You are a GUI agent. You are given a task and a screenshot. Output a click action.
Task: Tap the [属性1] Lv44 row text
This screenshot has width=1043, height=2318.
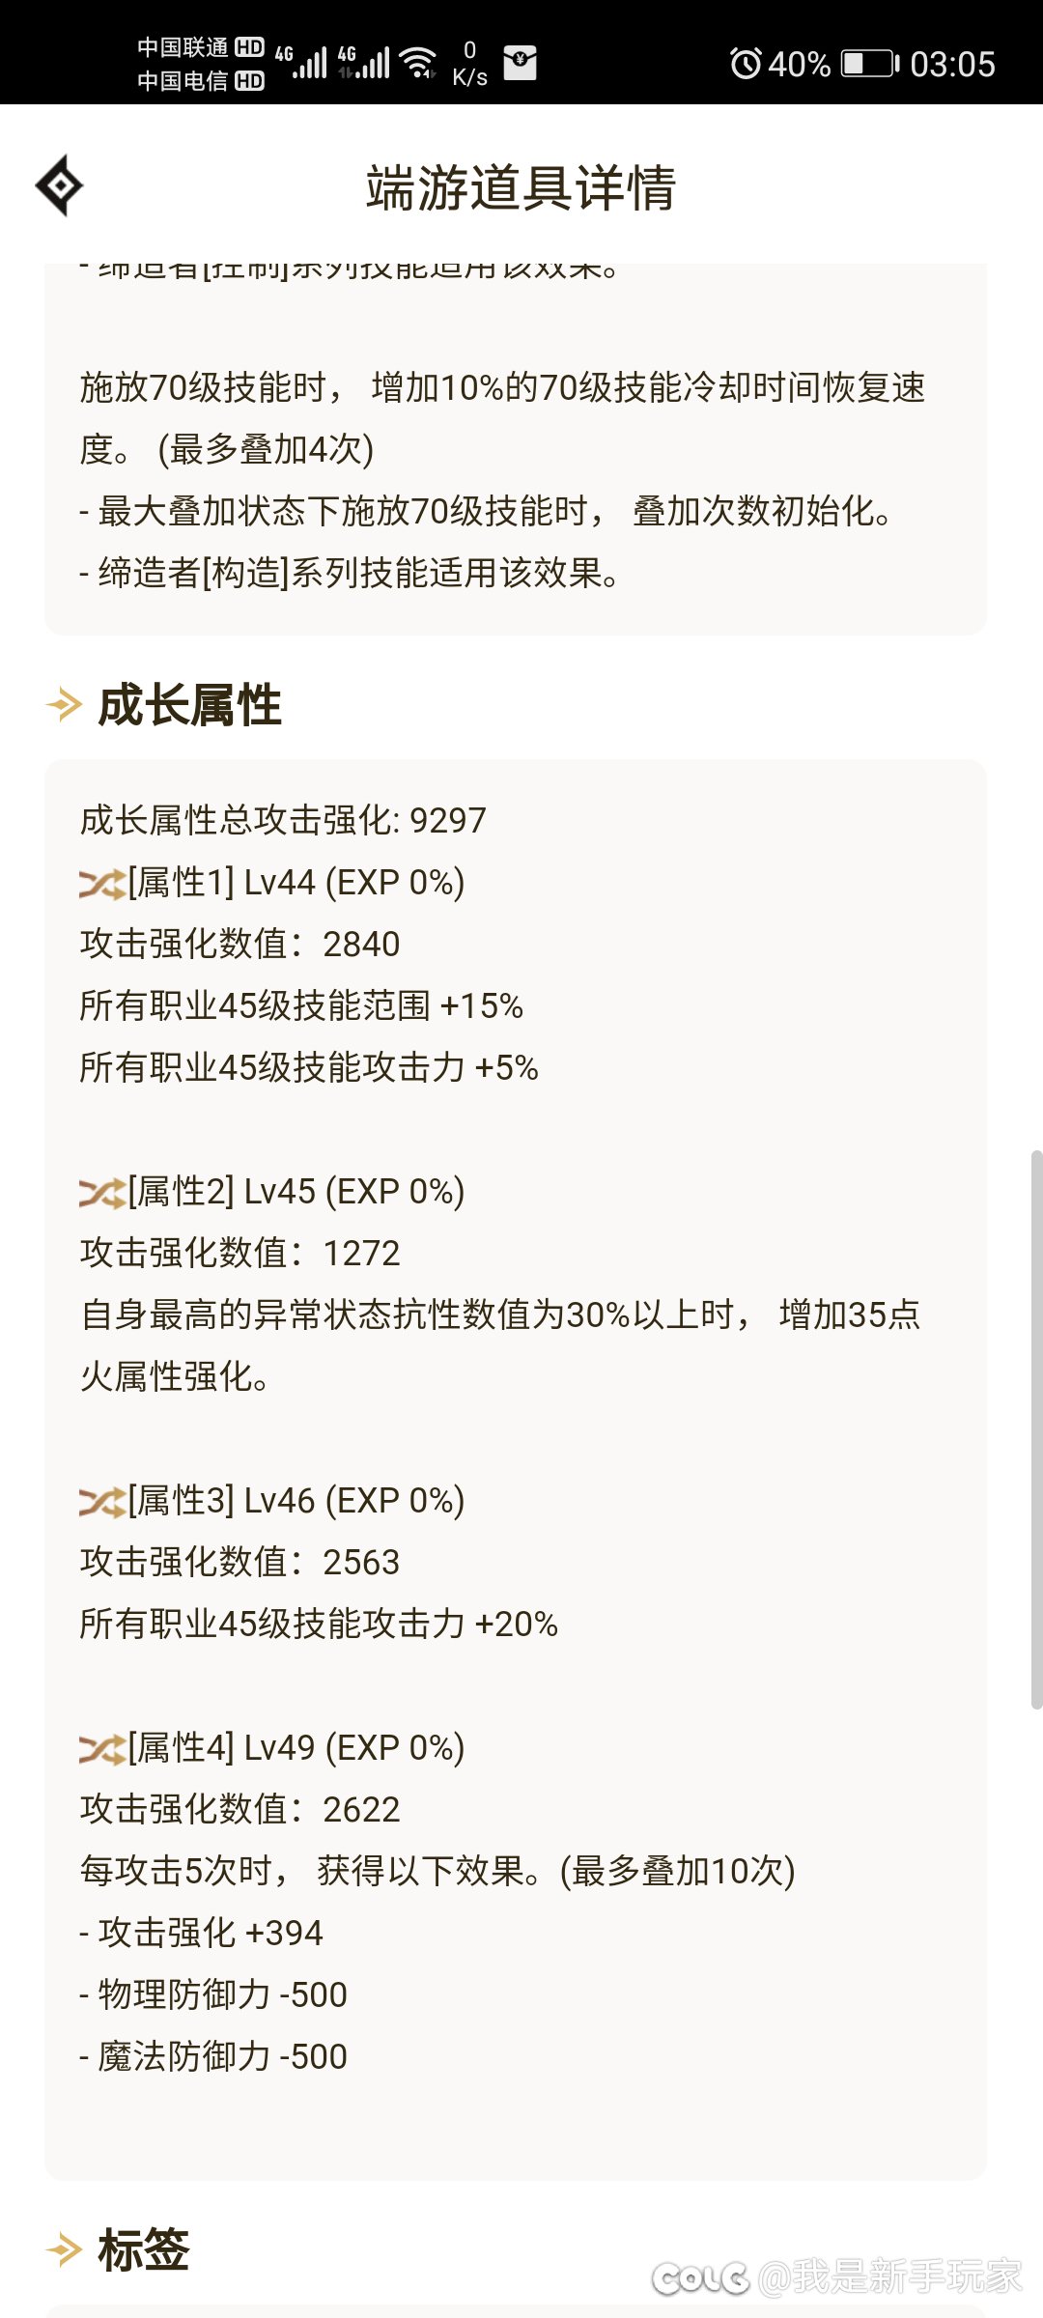coord(296,883)
